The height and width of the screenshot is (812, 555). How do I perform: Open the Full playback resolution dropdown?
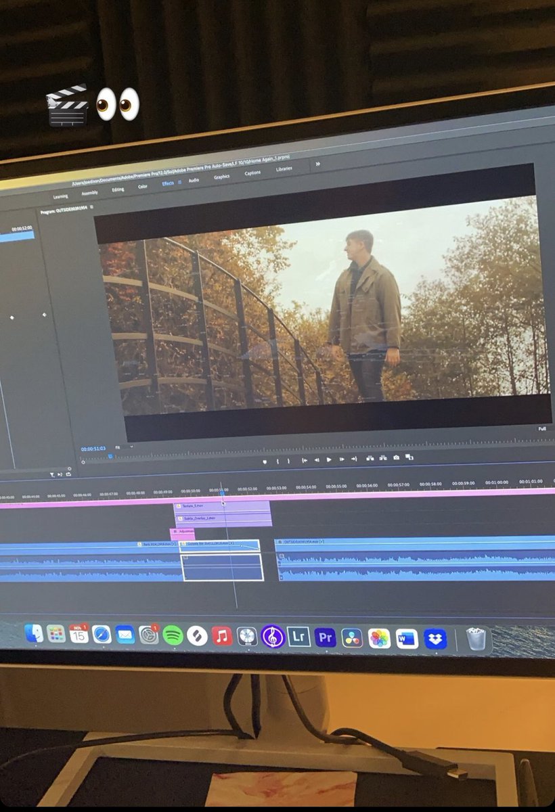coord(542,429)
